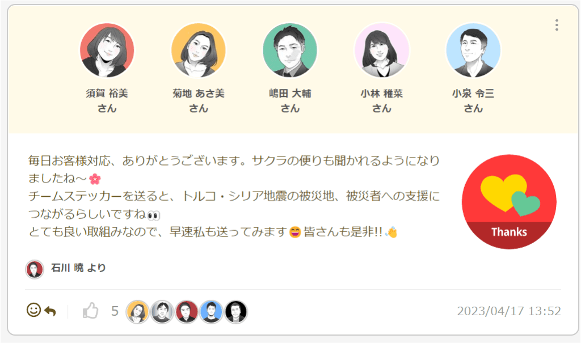Click sender 石川 暁's small avatar
The width and height of the screenshot is (581, 343).
(x=35, y=269)
